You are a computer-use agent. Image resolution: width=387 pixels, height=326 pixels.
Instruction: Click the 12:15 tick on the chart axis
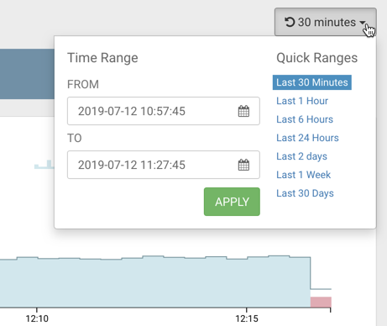247,318
